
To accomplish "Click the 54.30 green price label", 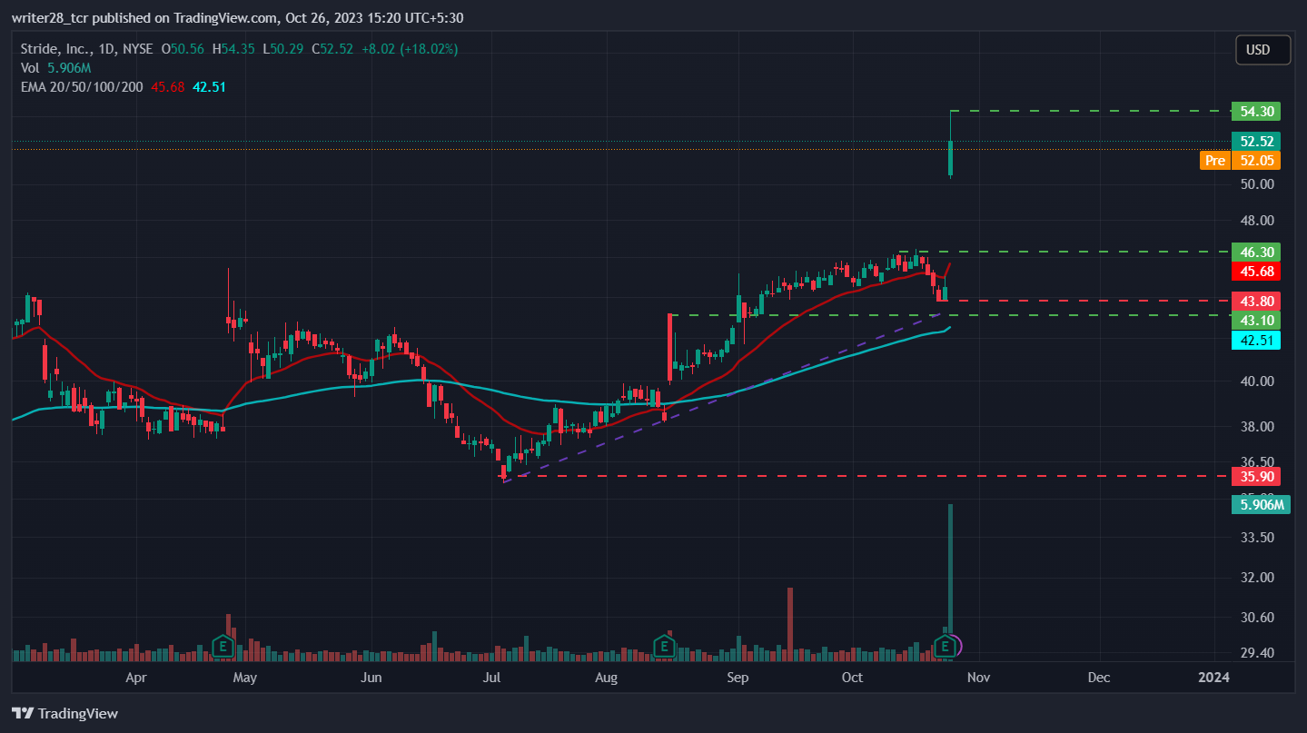I will (1255, 112).
